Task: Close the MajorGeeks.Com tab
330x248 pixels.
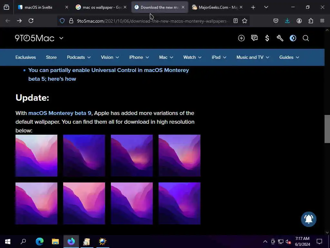Action: pos(241,7)
